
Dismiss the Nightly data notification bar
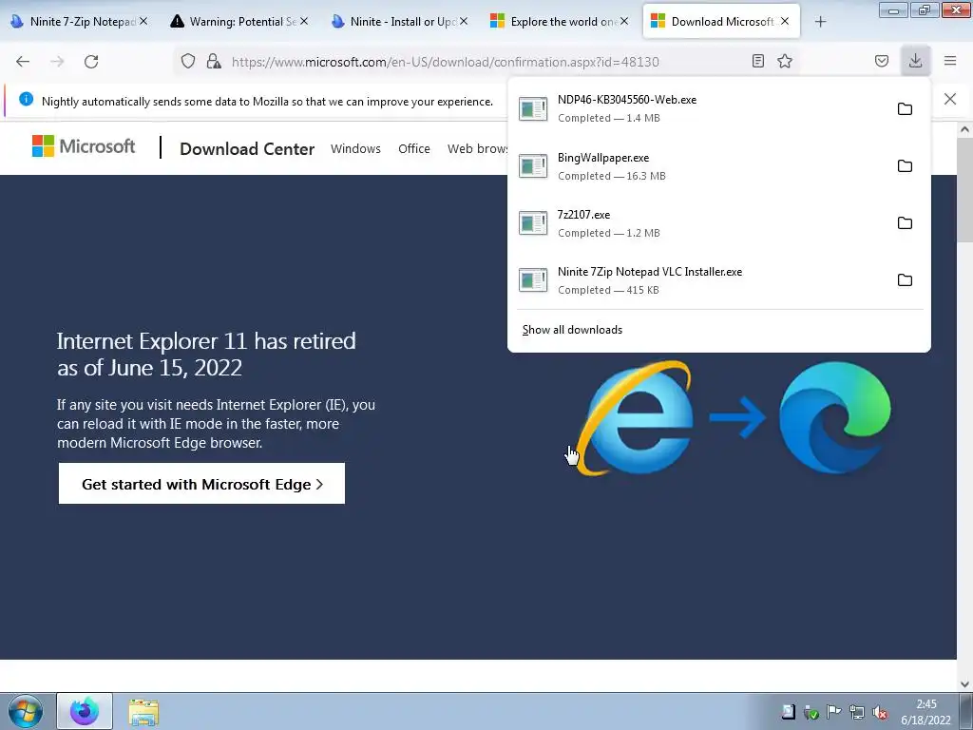pyautogui.click(x=950, y=99)
